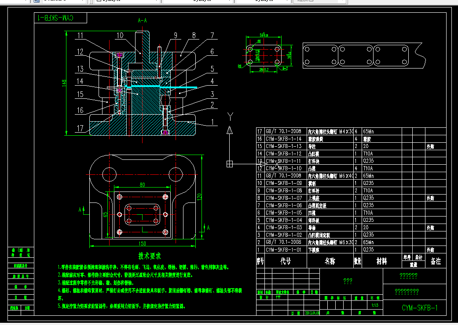Select the CYM-SKFB-1-13 code cell

(x=283, y=146)
